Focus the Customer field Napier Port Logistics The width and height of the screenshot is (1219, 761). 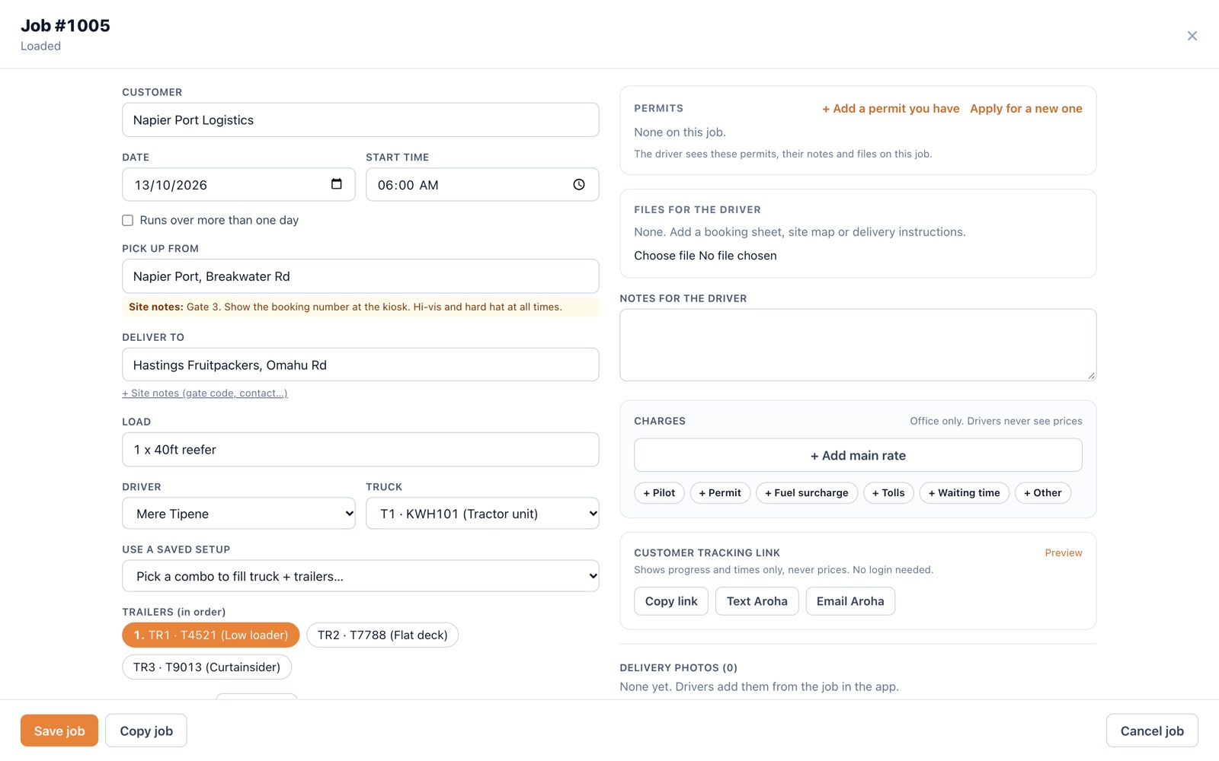[360, 119]
